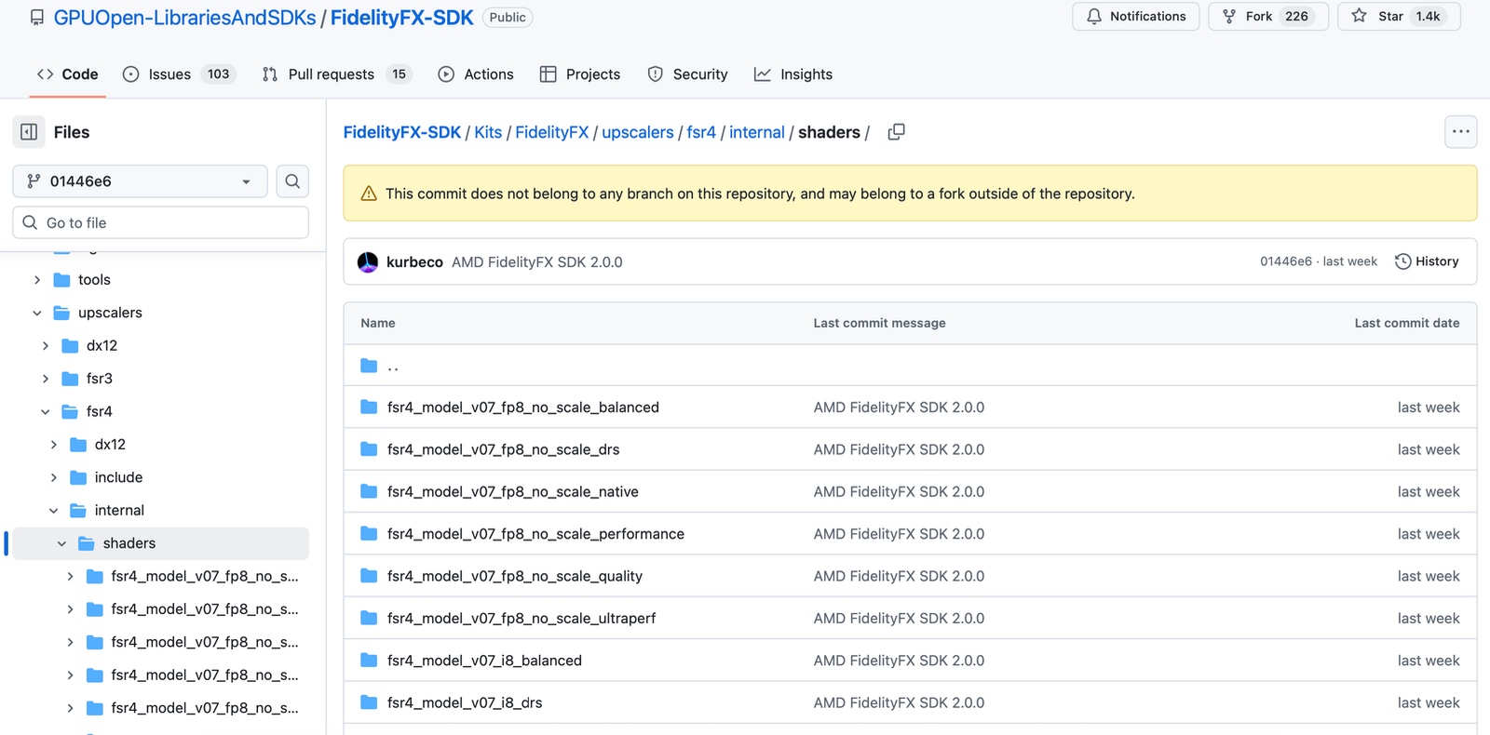Click the Notifications button

coord(1135,17)
